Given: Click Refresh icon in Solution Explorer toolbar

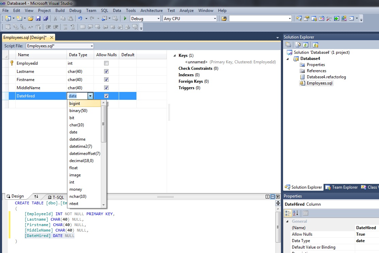Looking at the screenshot, I should tap(306, 45).
